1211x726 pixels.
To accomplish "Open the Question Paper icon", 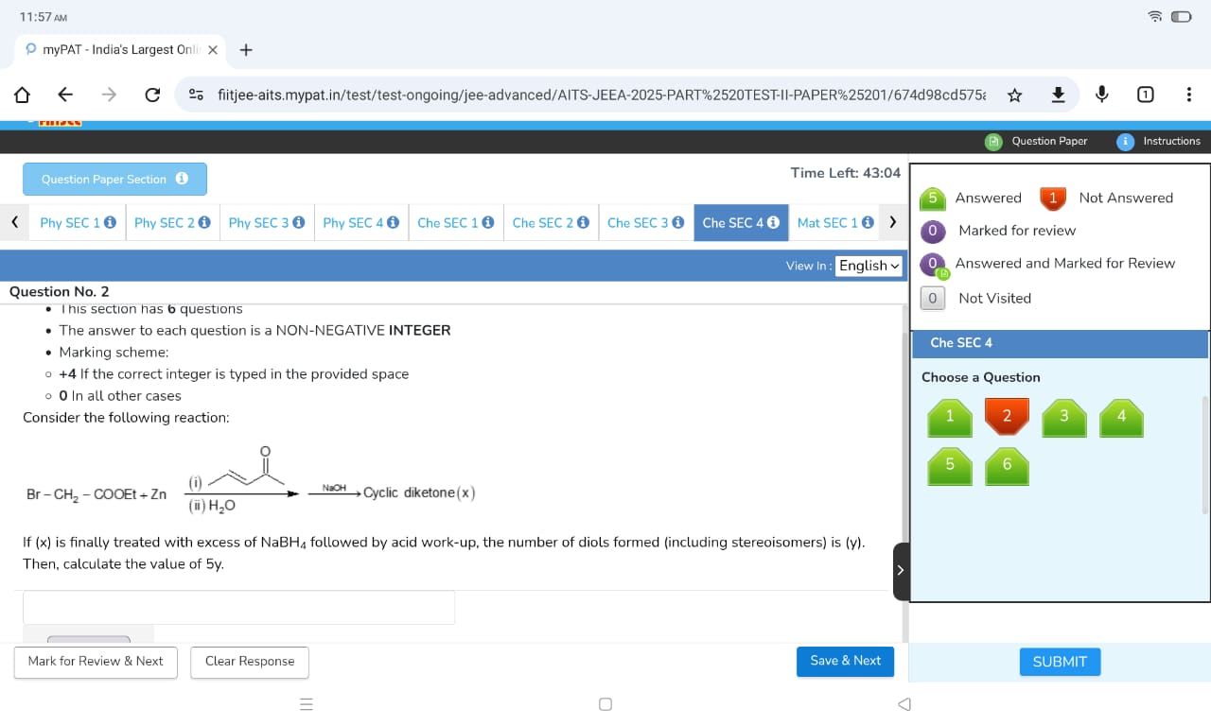I will (993, 141).
